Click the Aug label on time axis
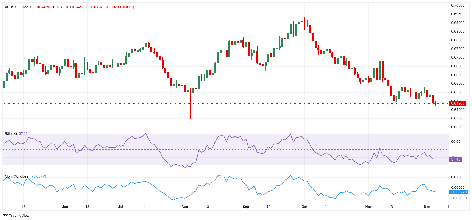472x220 pixels. click(185, 207)
